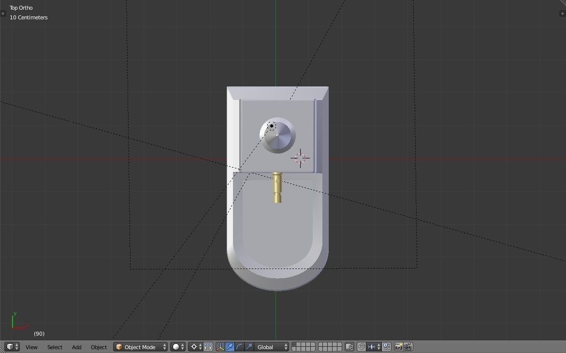566x353 pixels.
Task: Open the editor type selector (3D View cube)
Action: tap(12, 347)
